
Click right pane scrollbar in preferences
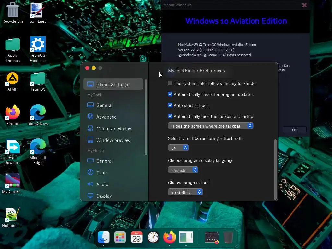click(275, 169)
